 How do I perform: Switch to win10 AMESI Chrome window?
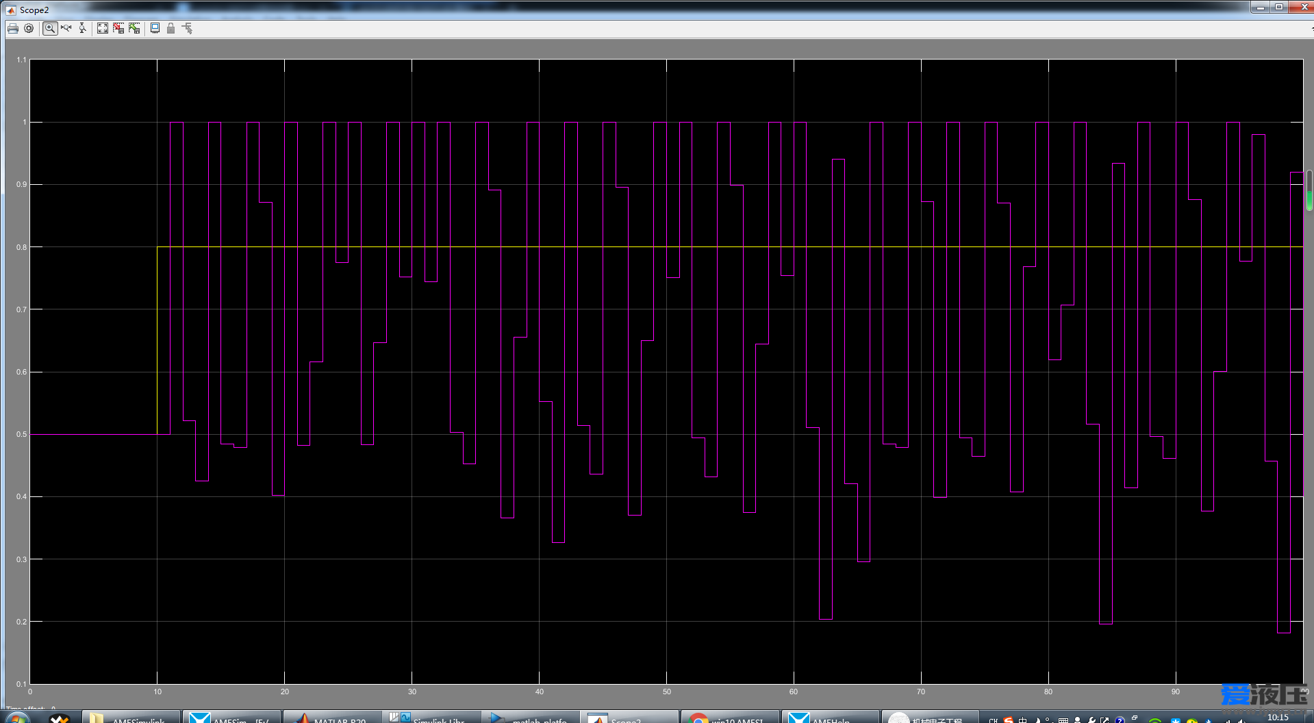pos(730,717)
